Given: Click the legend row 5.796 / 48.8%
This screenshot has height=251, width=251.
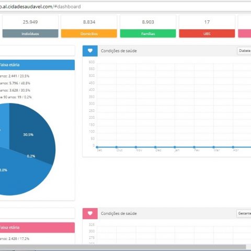Looking at the screenshot, I should tap(15, 83).
